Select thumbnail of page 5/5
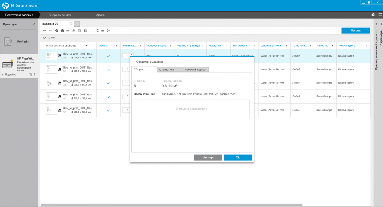Viewport: 383px width, 207px height. point(51,110)
